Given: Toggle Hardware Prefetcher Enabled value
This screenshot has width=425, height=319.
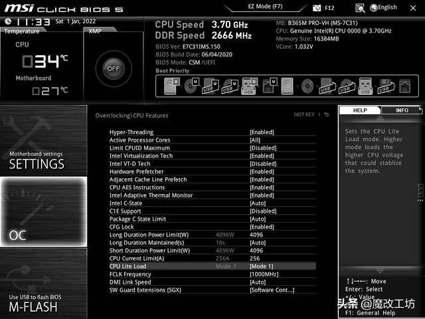Looking at the screenshot, I should (x=262, y=171).
